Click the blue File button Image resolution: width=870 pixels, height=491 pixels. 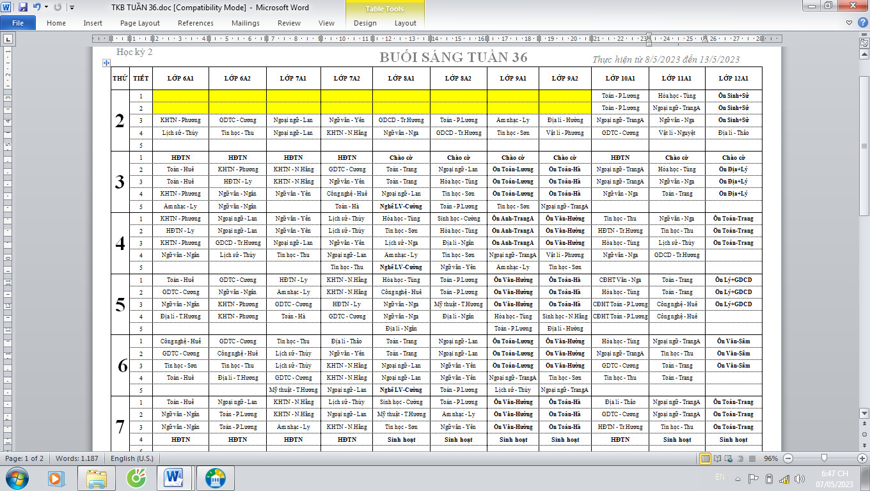click(x=18, y=23)
